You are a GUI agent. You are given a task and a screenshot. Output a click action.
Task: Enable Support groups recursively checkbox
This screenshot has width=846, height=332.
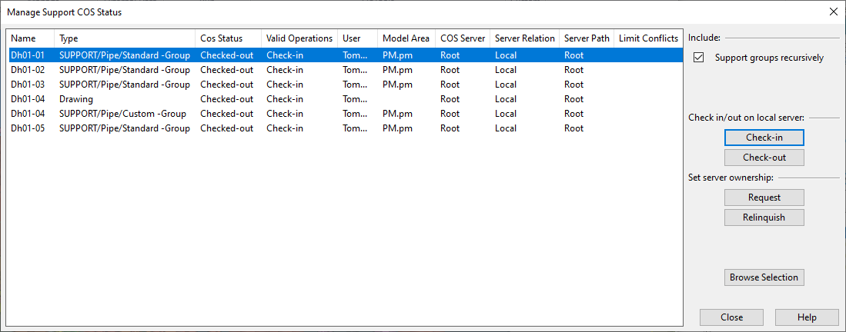coord(699,58)
